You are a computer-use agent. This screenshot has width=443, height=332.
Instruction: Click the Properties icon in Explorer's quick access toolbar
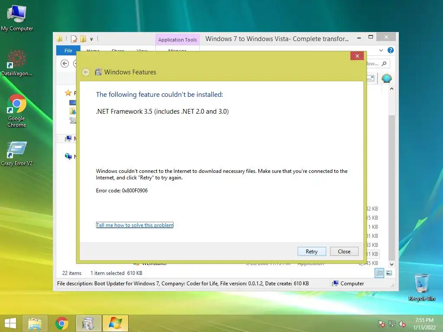[74, 38]
